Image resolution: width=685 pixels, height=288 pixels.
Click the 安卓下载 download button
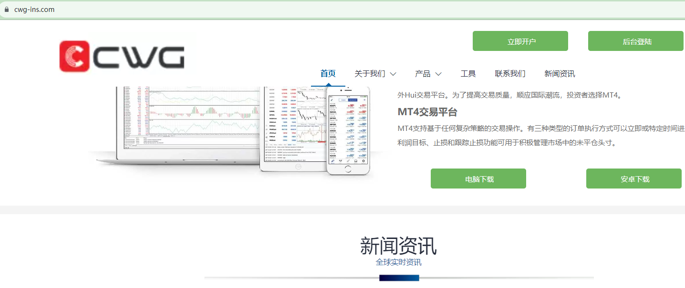[x=634, y=179]
